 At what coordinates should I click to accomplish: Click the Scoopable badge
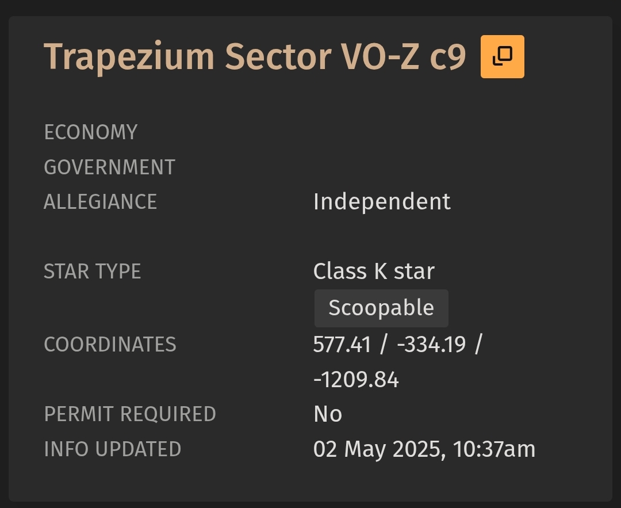pos(381,308)
